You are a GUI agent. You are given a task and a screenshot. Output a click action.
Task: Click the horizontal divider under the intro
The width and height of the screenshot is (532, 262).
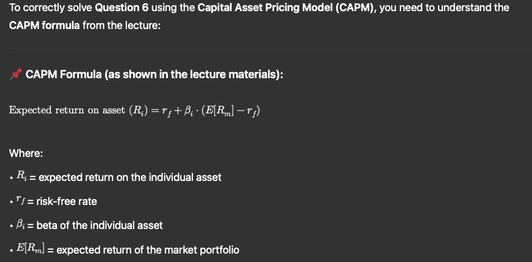point(270,49)
